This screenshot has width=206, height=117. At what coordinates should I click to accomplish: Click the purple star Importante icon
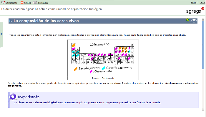click(13, 97)
